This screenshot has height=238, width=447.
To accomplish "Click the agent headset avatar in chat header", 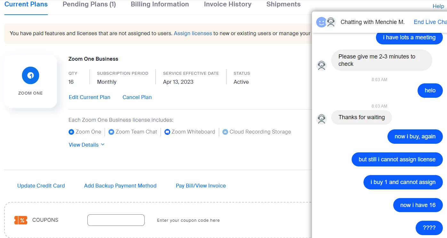I will pos(331,22).
